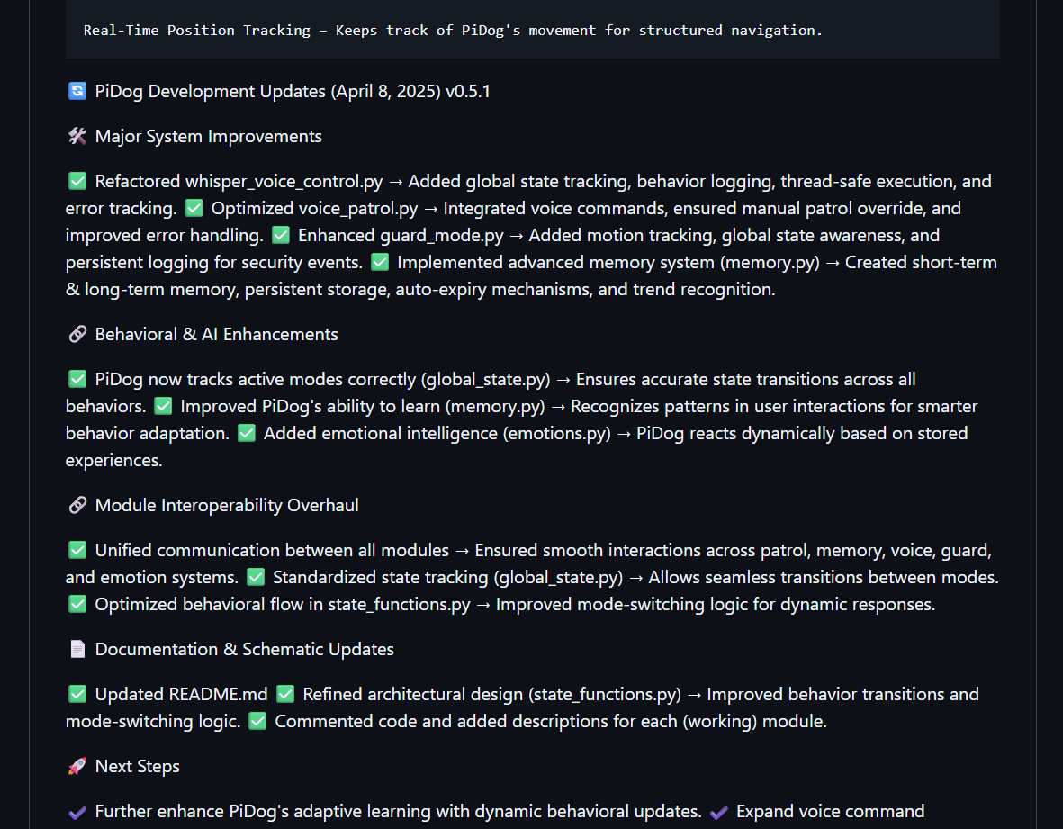Click green checkmark before Commented code and added

[x=257, y=721]
